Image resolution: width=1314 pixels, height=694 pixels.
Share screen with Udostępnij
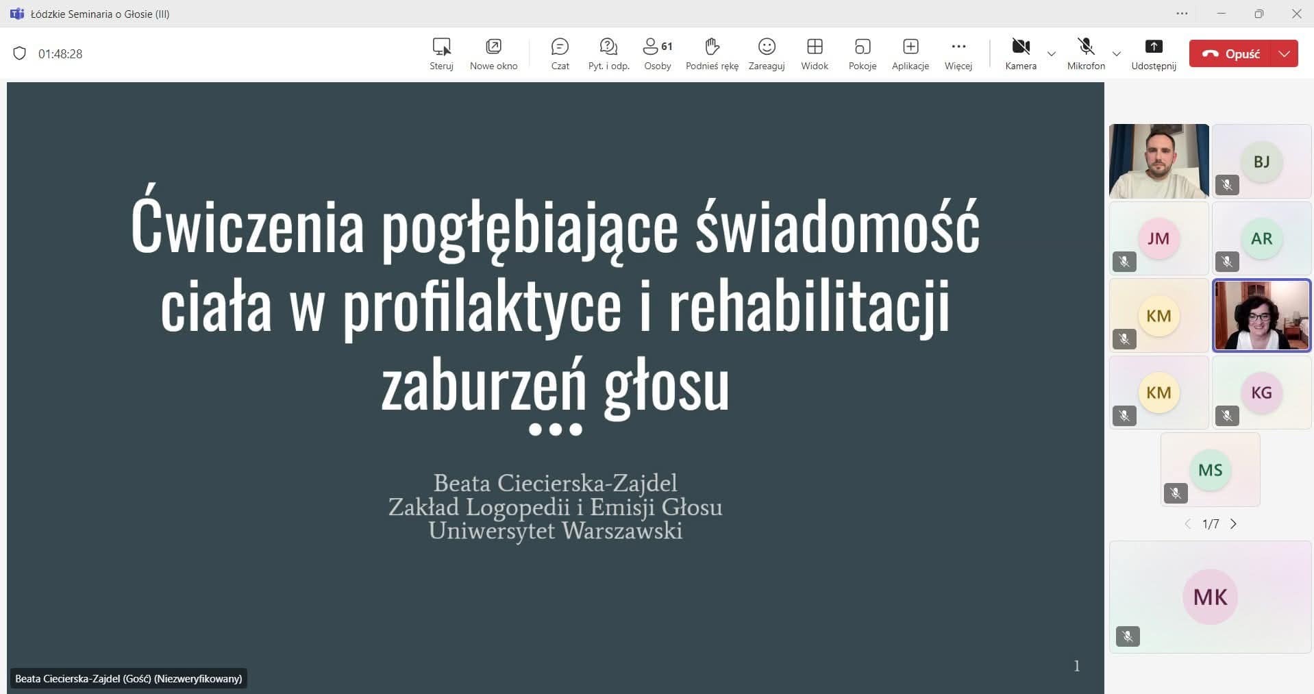(x=1154, y=53)
